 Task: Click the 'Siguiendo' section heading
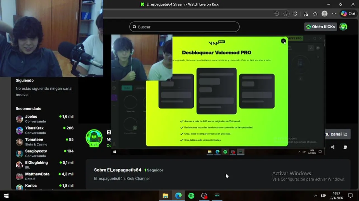tap(25, 80)
